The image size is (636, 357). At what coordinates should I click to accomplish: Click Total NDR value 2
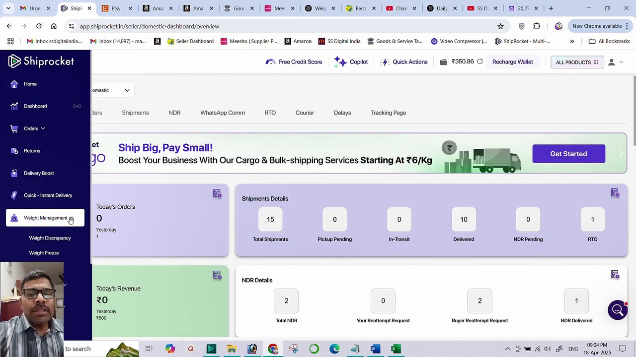[x=286, y=300]
